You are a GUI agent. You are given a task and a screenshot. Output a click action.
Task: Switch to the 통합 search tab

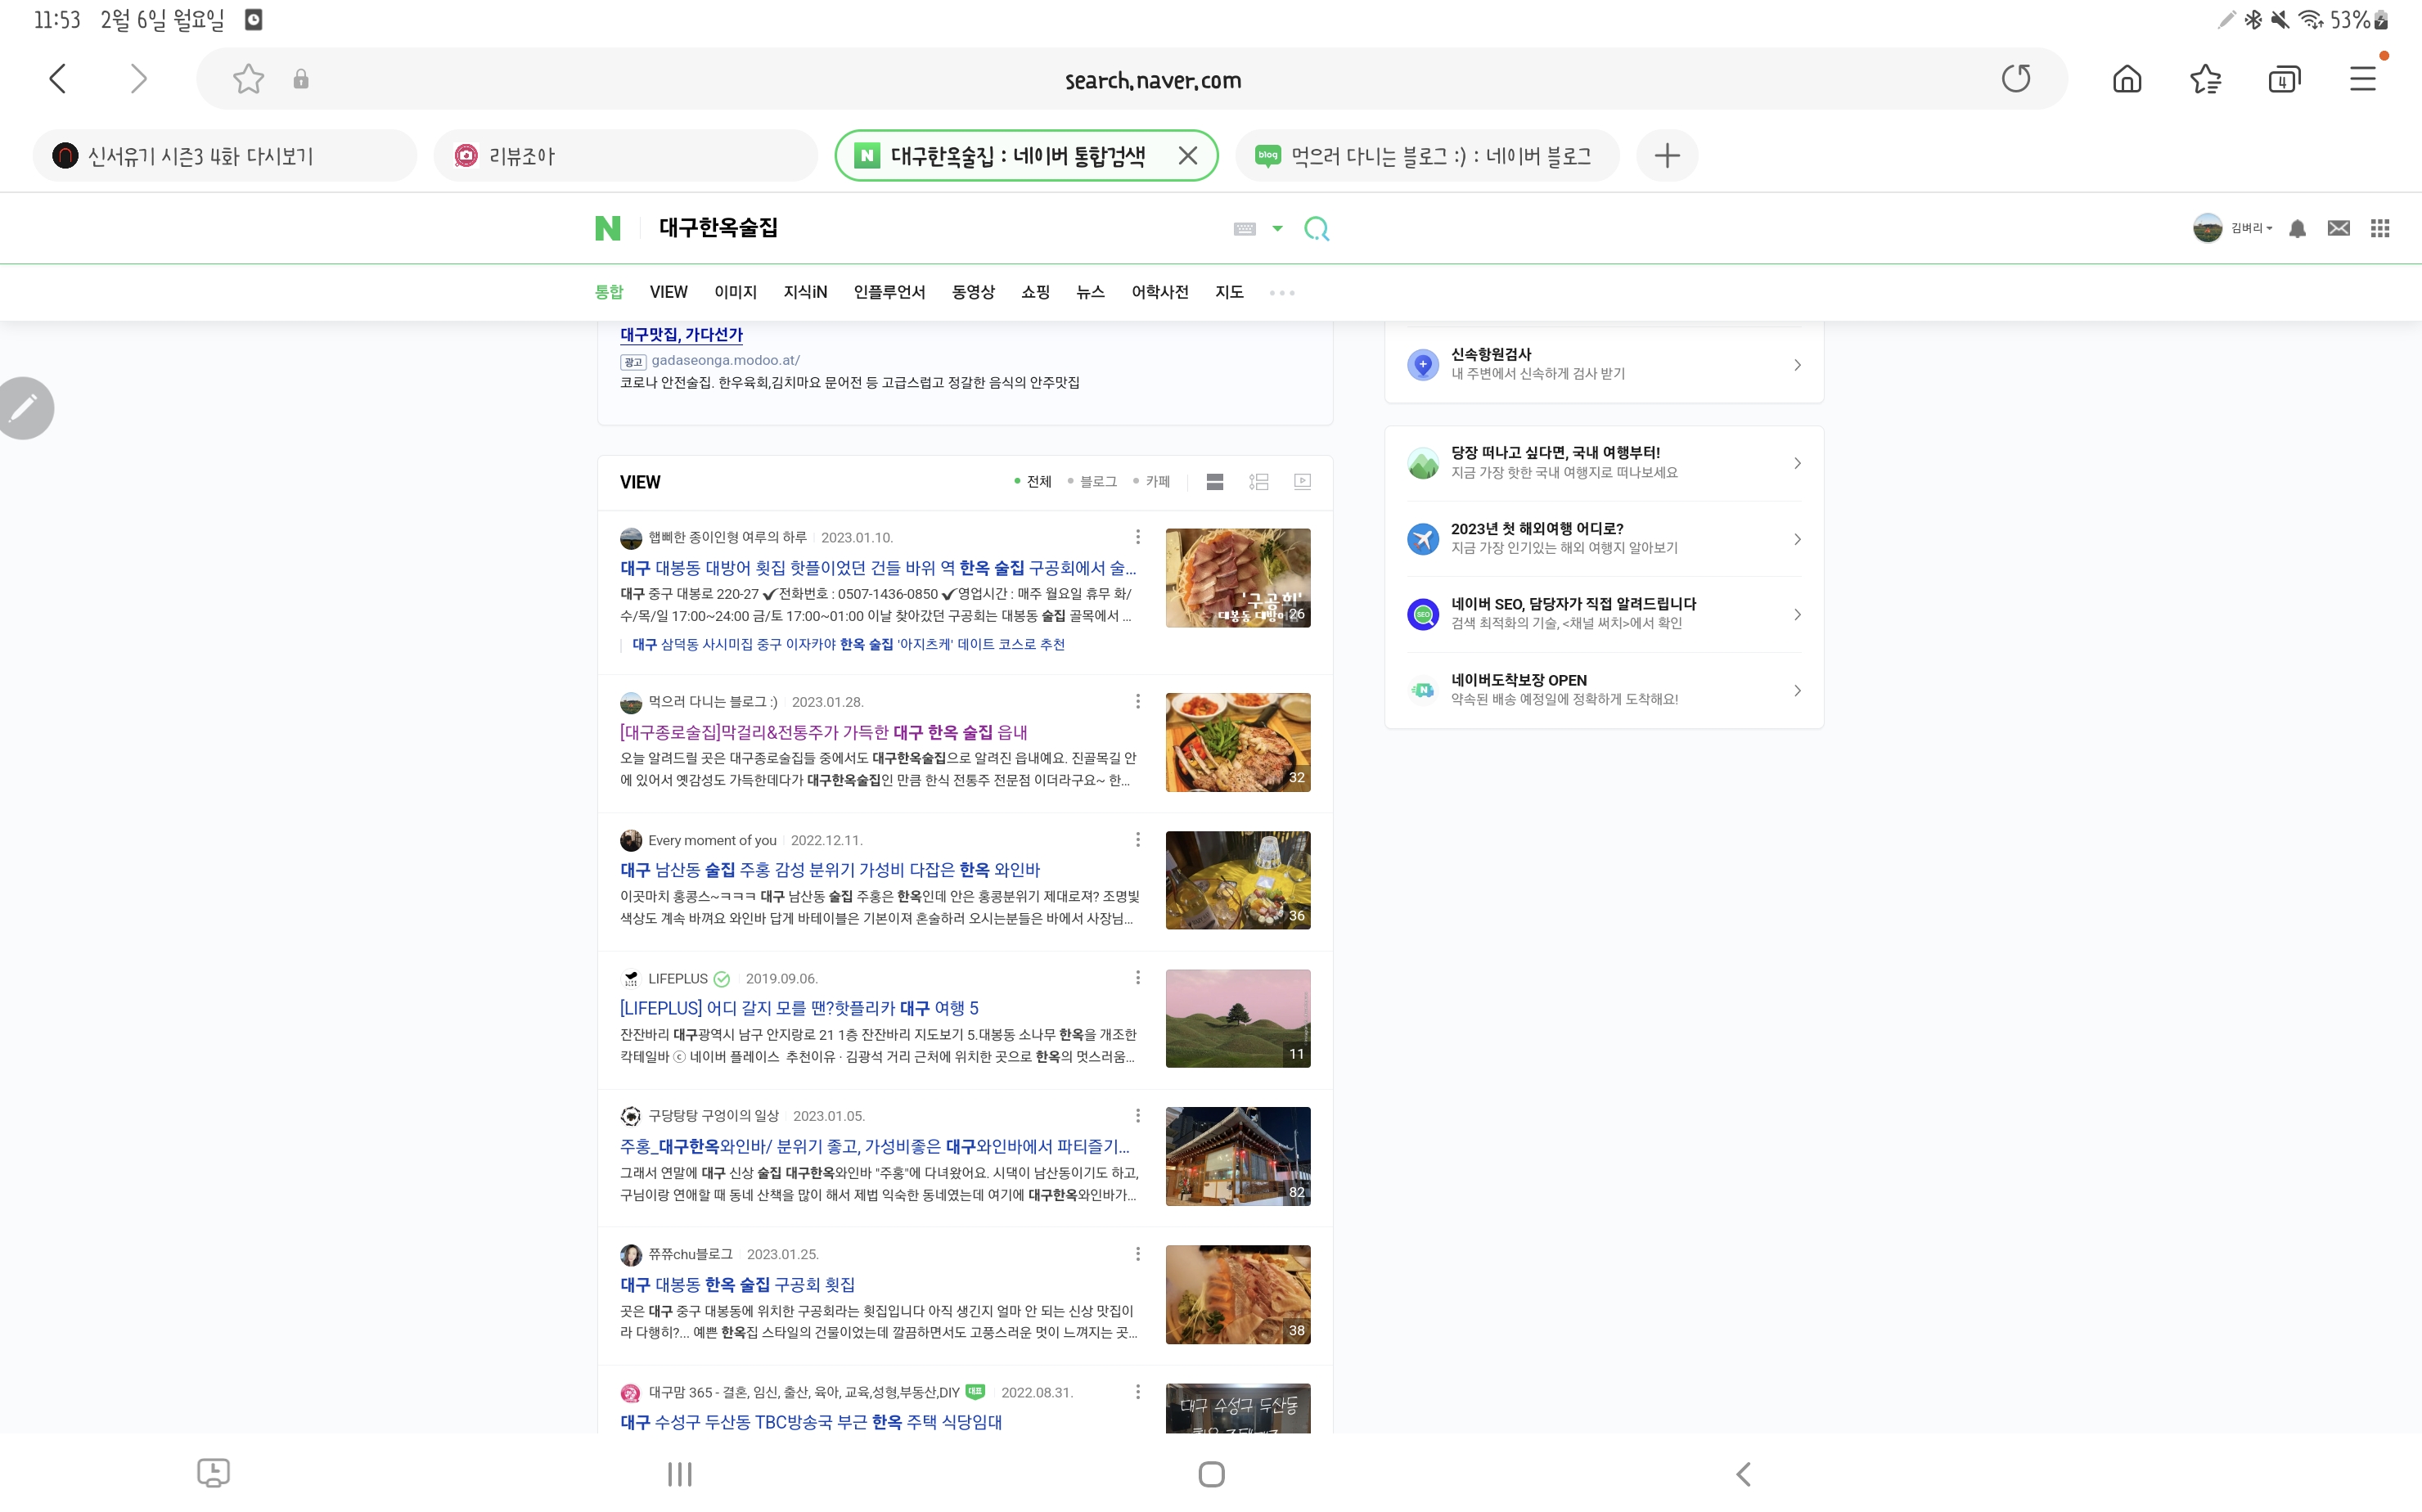608,292
